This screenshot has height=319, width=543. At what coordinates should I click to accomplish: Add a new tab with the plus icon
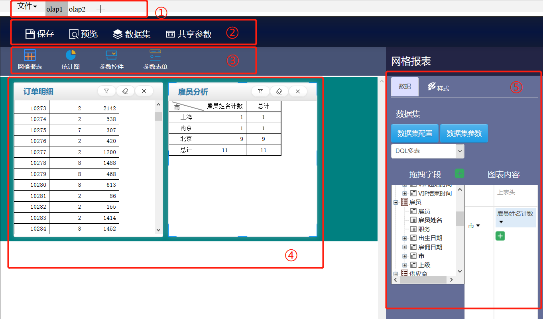tap(100, 9)
